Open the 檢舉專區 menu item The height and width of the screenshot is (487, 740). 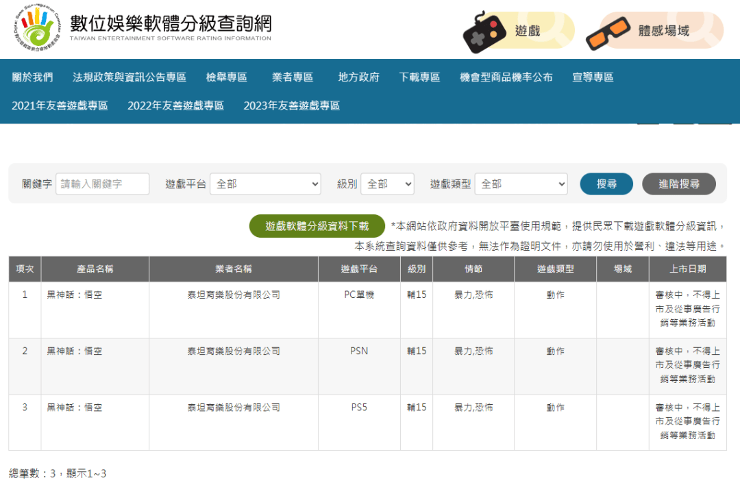click(227, 77)
